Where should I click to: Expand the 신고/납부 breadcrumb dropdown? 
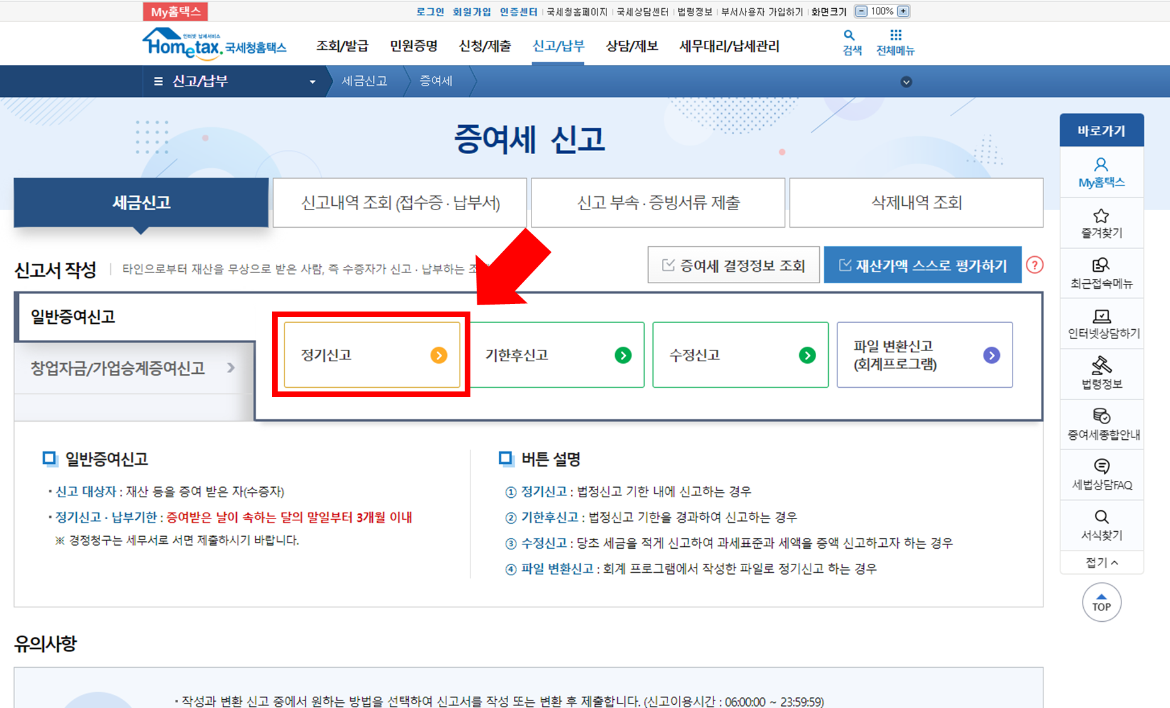pyautogui.click(x=312, y=82)
